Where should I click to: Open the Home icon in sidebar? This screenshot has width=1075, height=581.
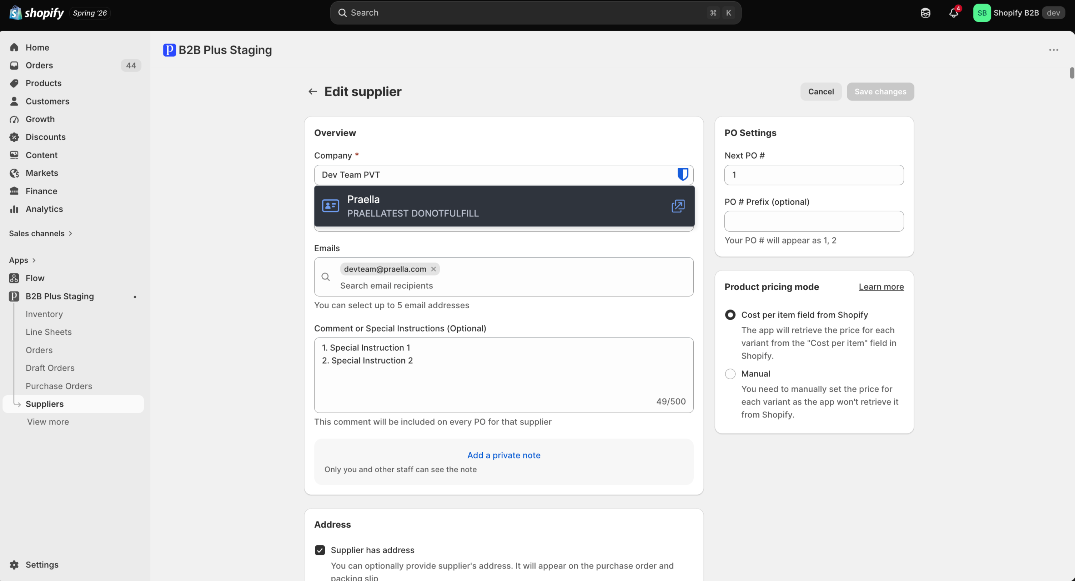click(x=14, y=47)
